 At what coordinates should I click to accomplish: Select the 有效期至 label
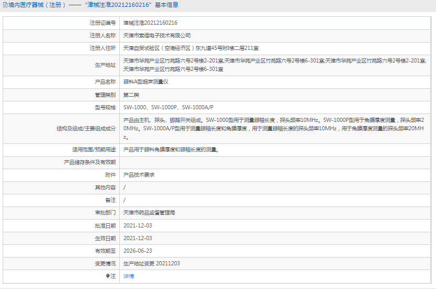pos(105,251)
